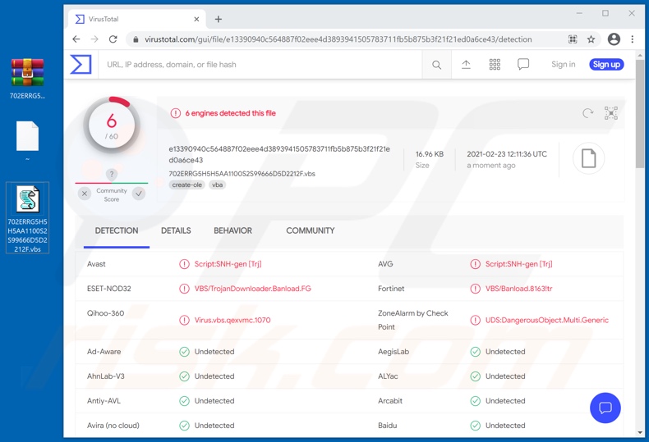Click the Baidu engine name

click(387, 426)
